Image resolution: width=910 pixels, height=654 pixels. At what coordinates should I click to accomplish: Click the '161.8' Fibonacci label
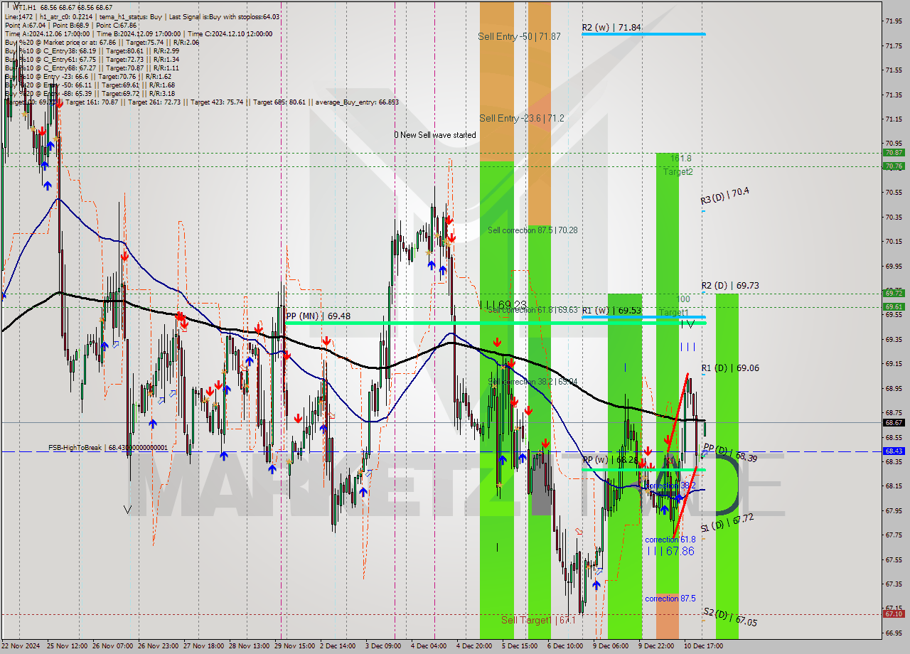[680, 158]
